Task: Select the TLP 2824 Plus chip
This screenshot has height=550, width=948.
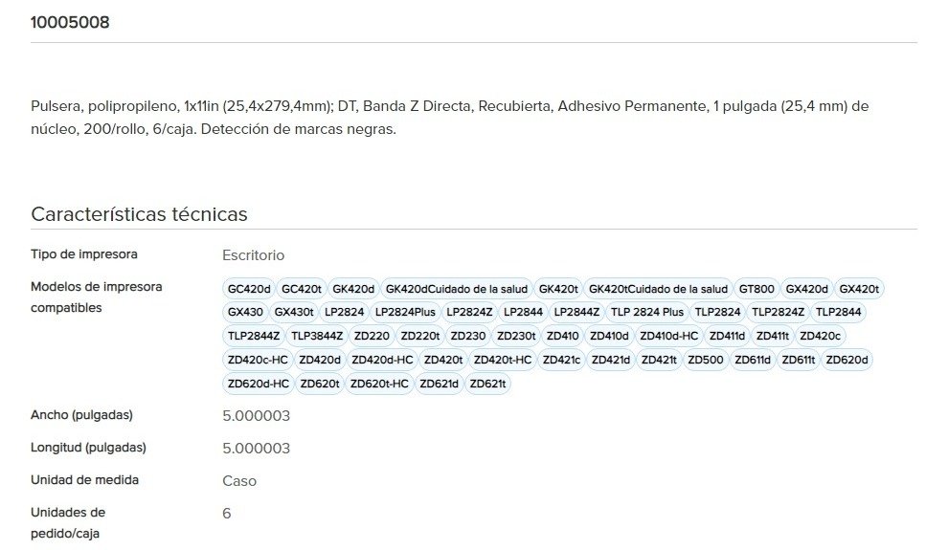Action: 647,312
